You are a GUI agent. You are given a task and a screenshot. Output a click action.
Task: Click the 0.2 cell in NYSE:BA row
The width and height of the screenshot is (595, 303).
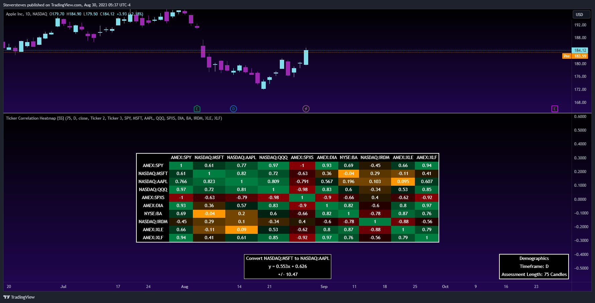coord(242,213)
